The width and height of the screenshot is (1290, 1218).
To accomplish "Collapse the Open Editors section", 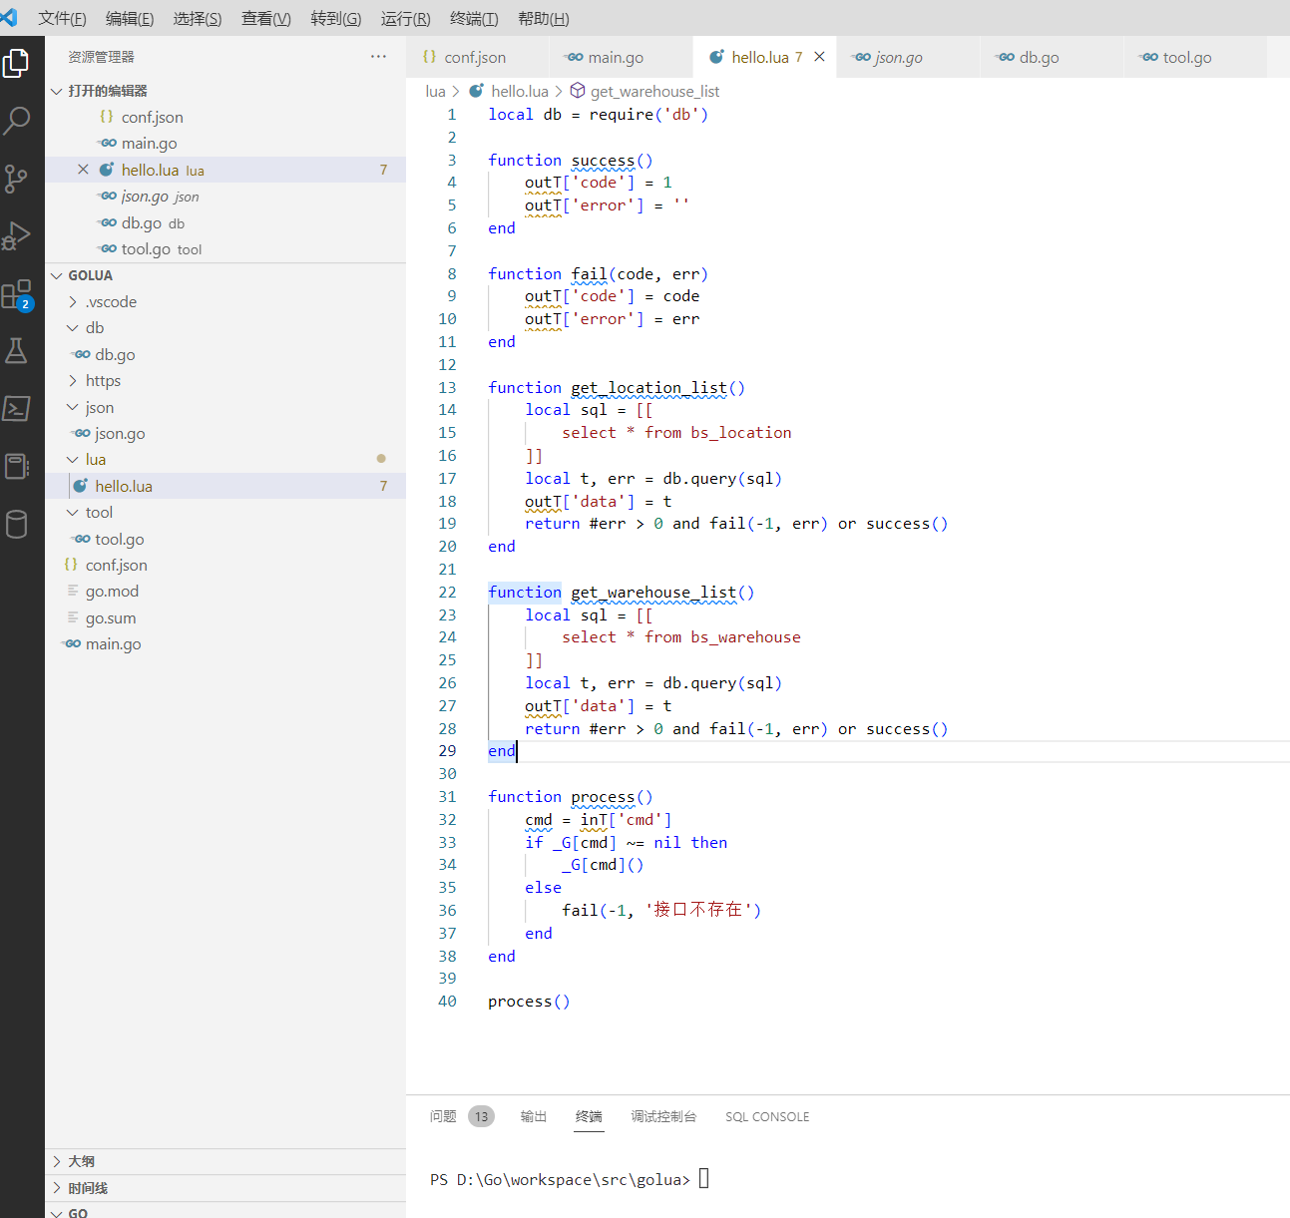I will [57, 91].
